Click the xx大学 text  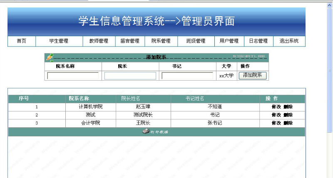point(226,76)
